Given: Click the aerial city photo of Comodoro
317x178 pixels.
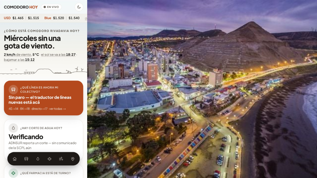Looking at the screenshot, I should tap(202, 89).
